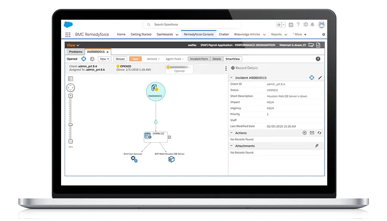Expand the Knowledge Articles nav chevron
387x221 pixels.
[264, 35]
